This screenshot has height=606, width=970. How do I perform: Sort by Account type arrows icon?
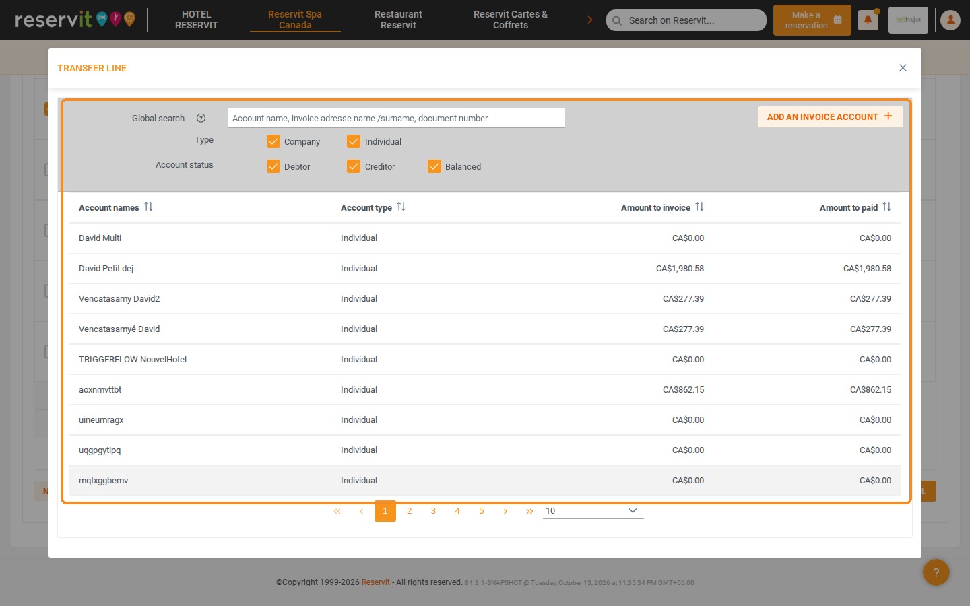tap(401, 207)
